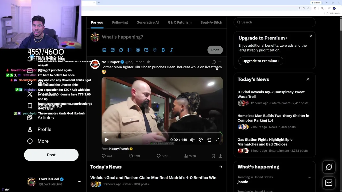342x192 pixels.
Task: Click the browser profile avatar
Action: point(334,9)
